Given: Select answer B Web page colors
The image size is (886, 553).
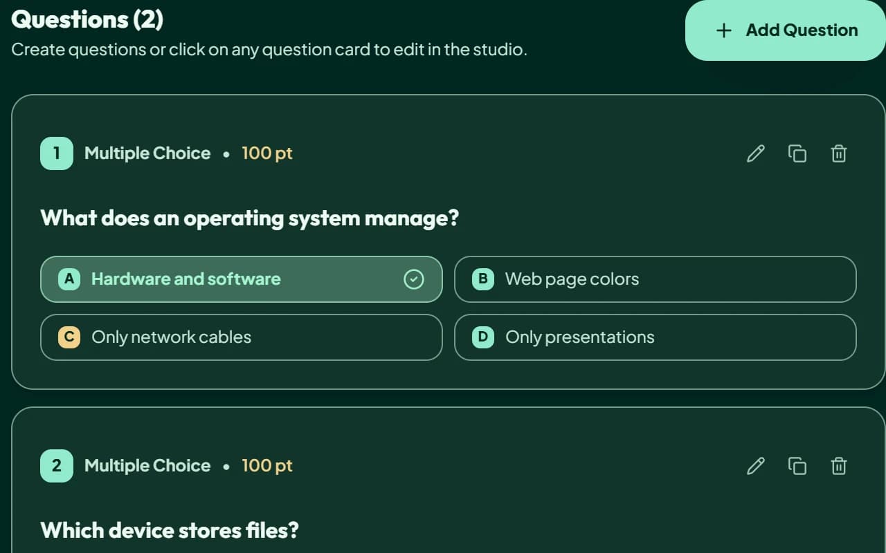Looking at the screenshot, I should click(x=656, y=279).
